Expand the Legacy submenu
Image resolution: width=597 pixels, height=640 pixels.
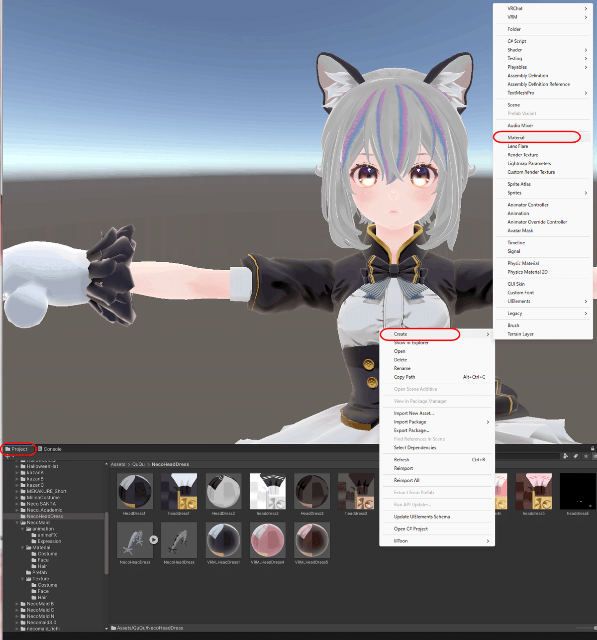pyautogui.click(x=543, y=313)
